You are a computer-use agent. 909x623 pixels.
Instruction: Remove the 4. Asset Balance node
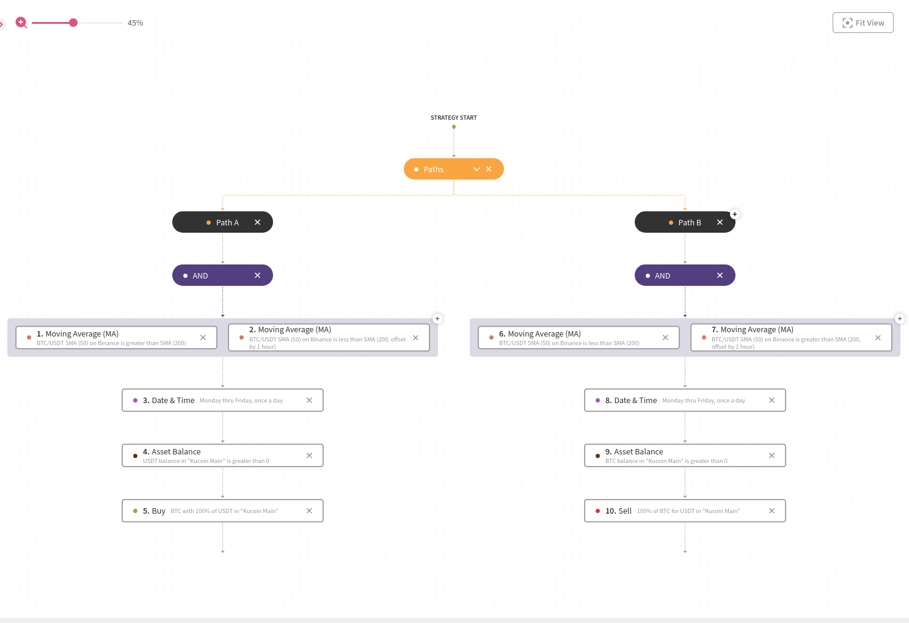point(309,456)
